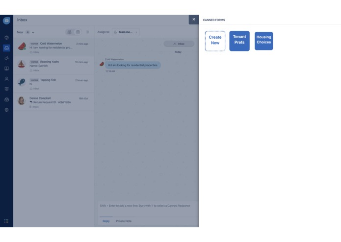The width and height of the screenshot is (341, 242).
Task: Click the fish avatar of Tapping Fish
Action: pyautogui.click(x=21, y=82)
